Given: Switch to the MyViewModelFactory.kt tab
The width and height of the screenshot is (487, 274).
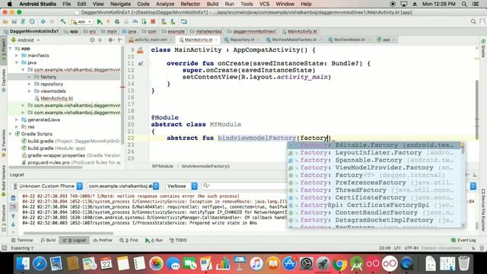Looking at the screenshot, I should 294,40.
